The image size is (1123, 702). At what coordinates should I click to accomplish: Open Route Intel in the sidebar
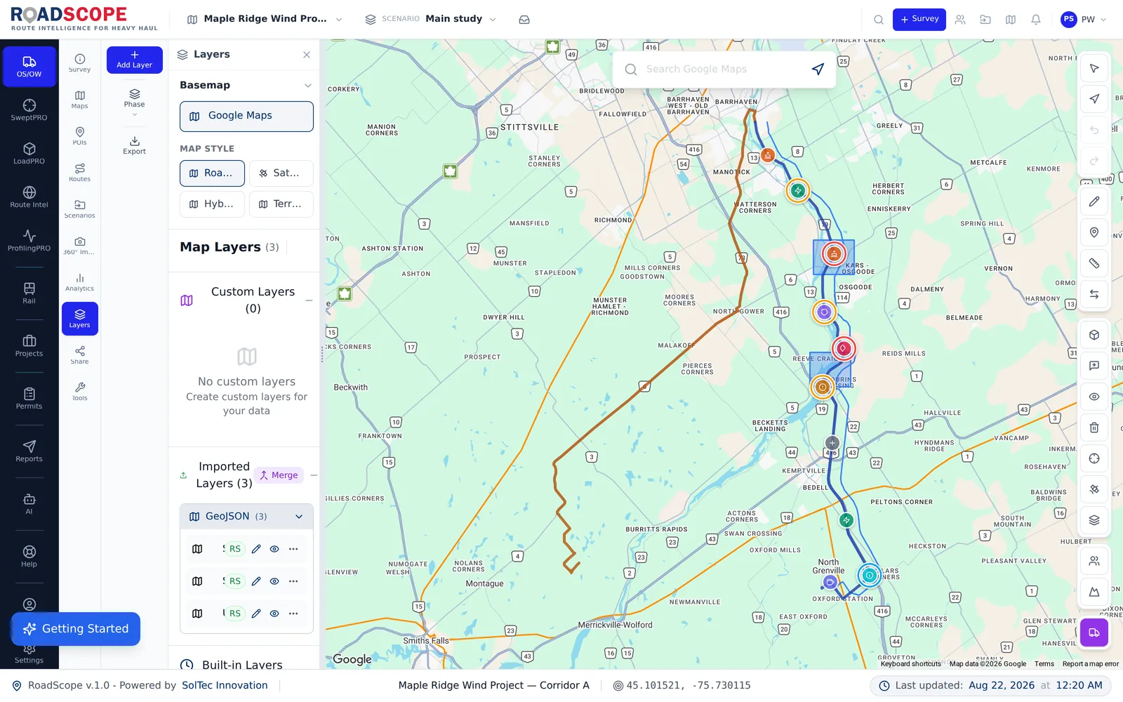coord(29,197)
